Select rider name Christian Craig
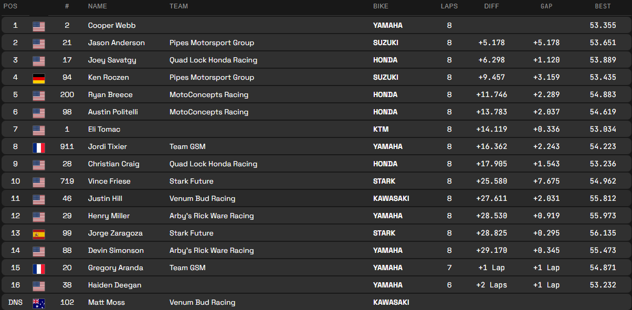 click(x=113, y=164)
